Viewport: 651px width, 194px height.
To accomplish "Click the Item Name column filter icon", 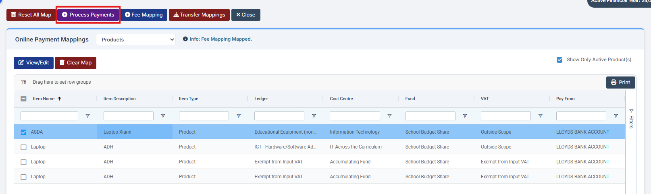I will tap(87, 116).
